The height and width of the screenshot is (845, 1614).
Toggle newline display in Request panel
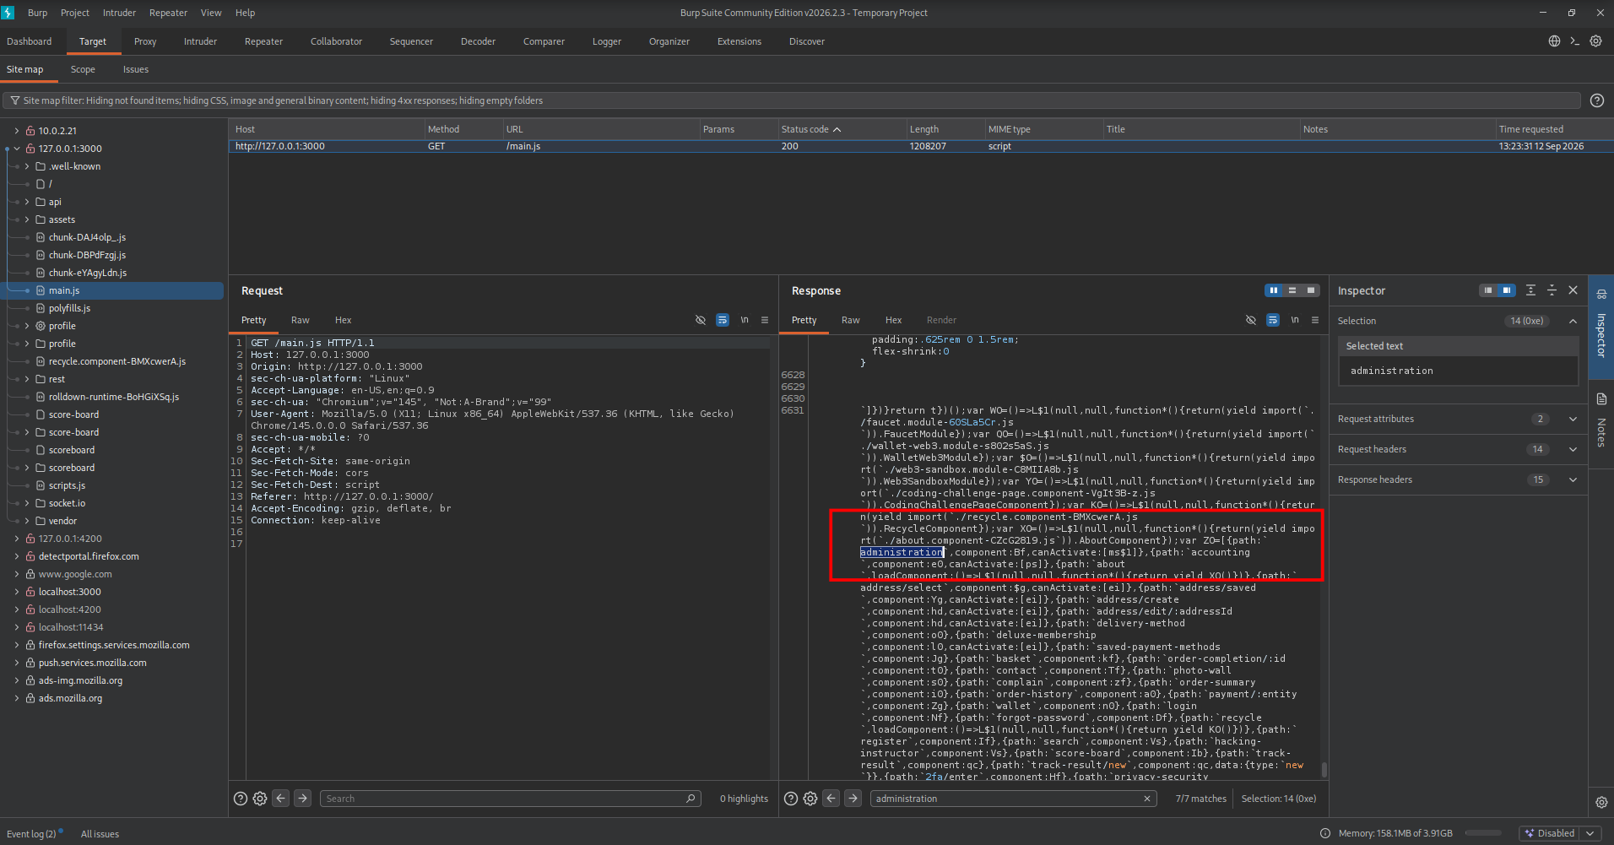pos(745,320)
